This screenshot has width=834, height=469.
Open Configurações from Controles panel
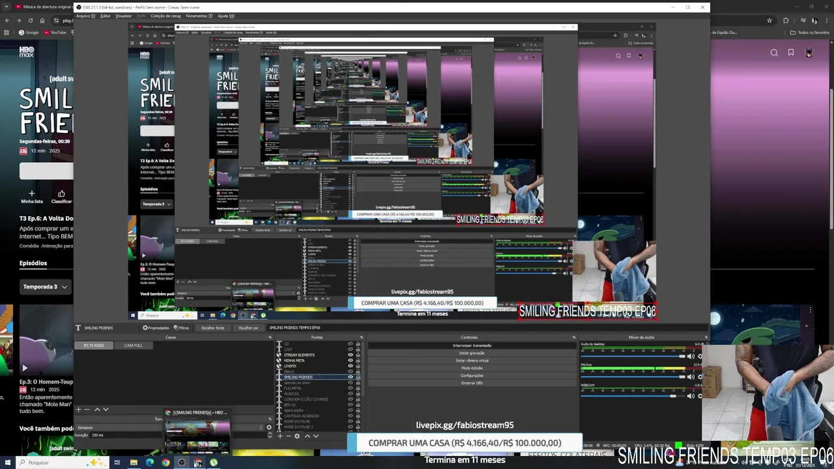click(x=472, y=375)
